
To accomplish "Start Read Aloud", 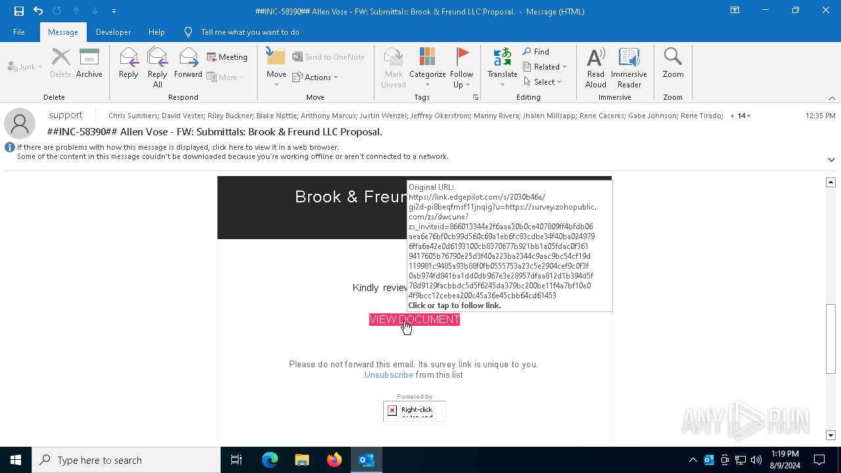I will [x=596, y=67].
